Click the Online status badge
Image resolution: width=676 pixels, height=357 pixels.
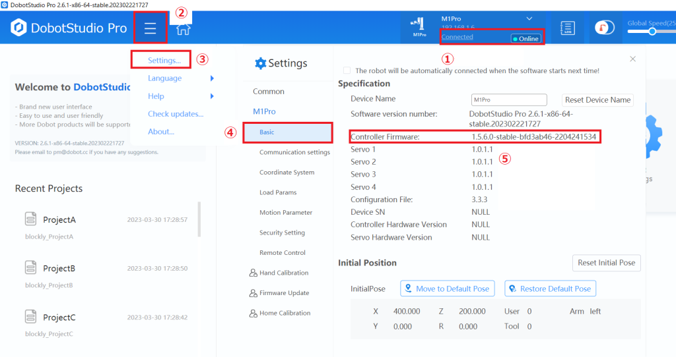pyautogui.click(x=526, y=38)
